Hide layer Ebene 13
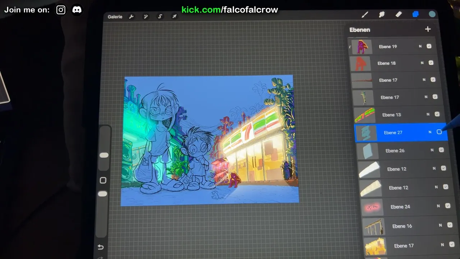 point(437,114)
